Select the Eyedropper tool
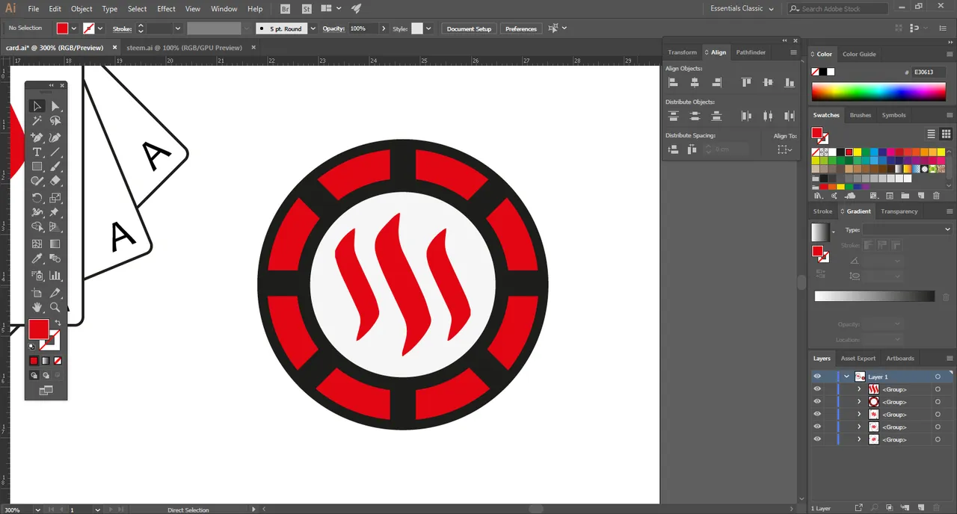 [x=37, y=259]
